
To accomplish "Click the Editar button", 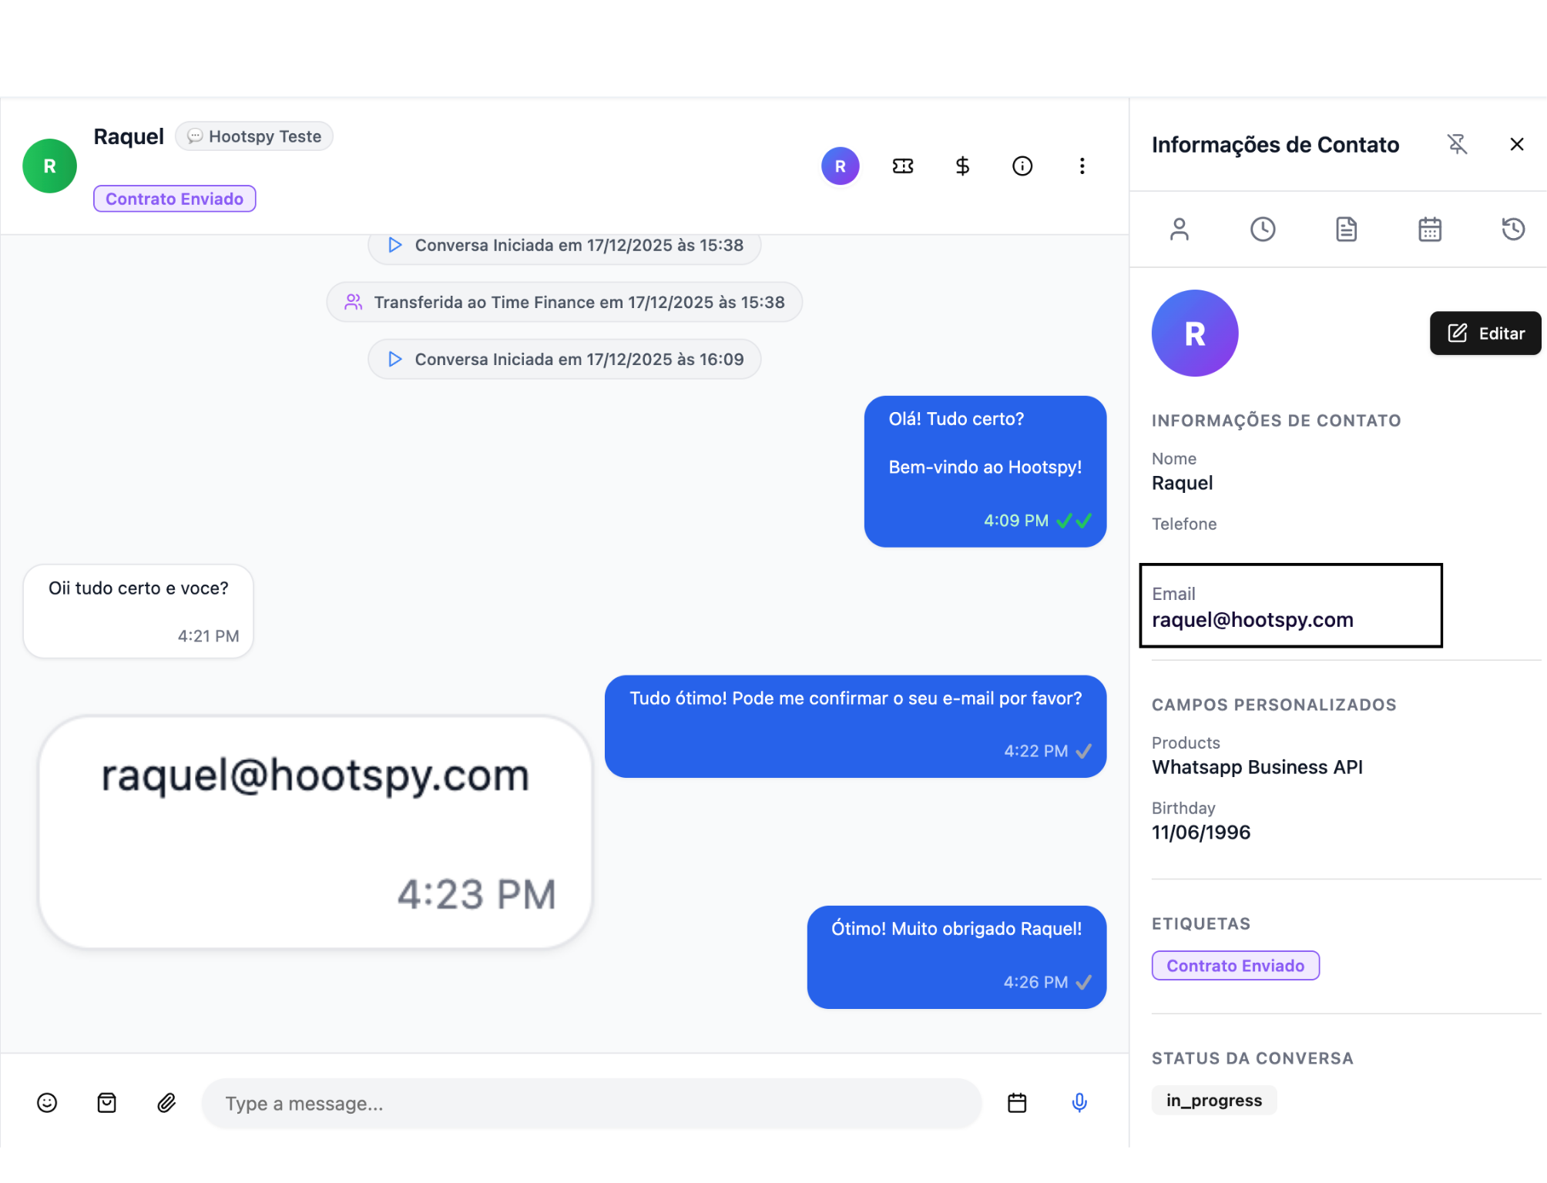I will [x=1485, y=333].
